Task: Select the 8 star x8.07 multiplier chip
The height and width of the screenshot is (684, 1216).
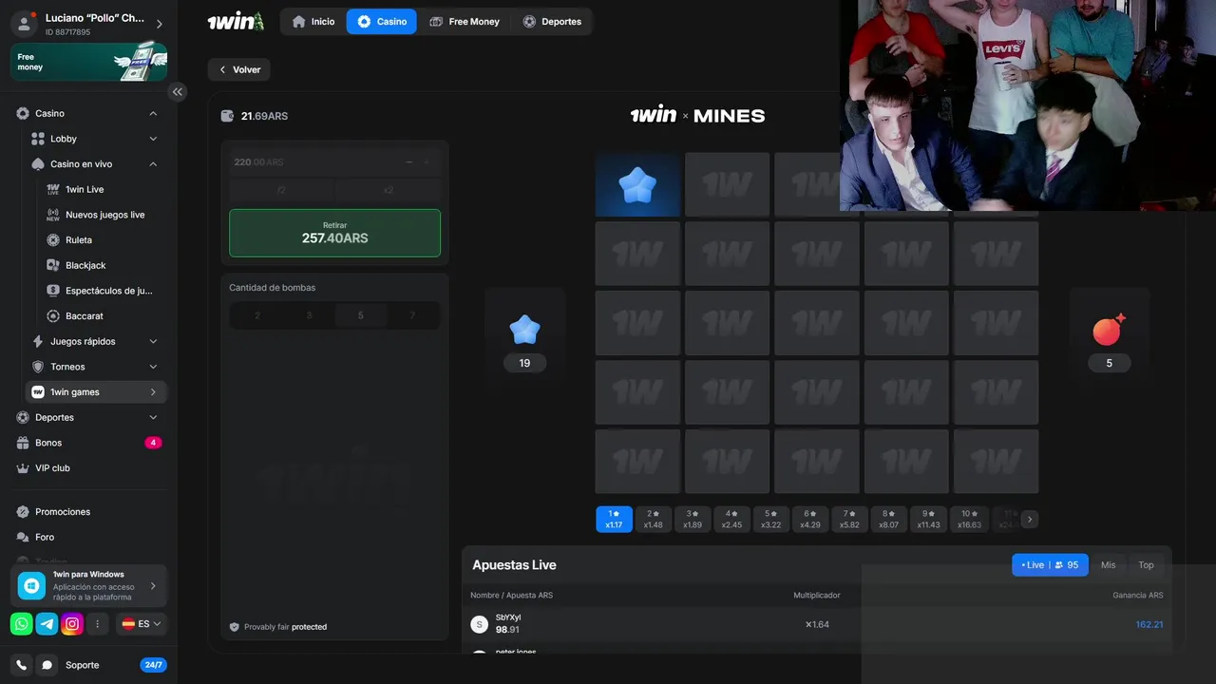Action: (889, 519)
